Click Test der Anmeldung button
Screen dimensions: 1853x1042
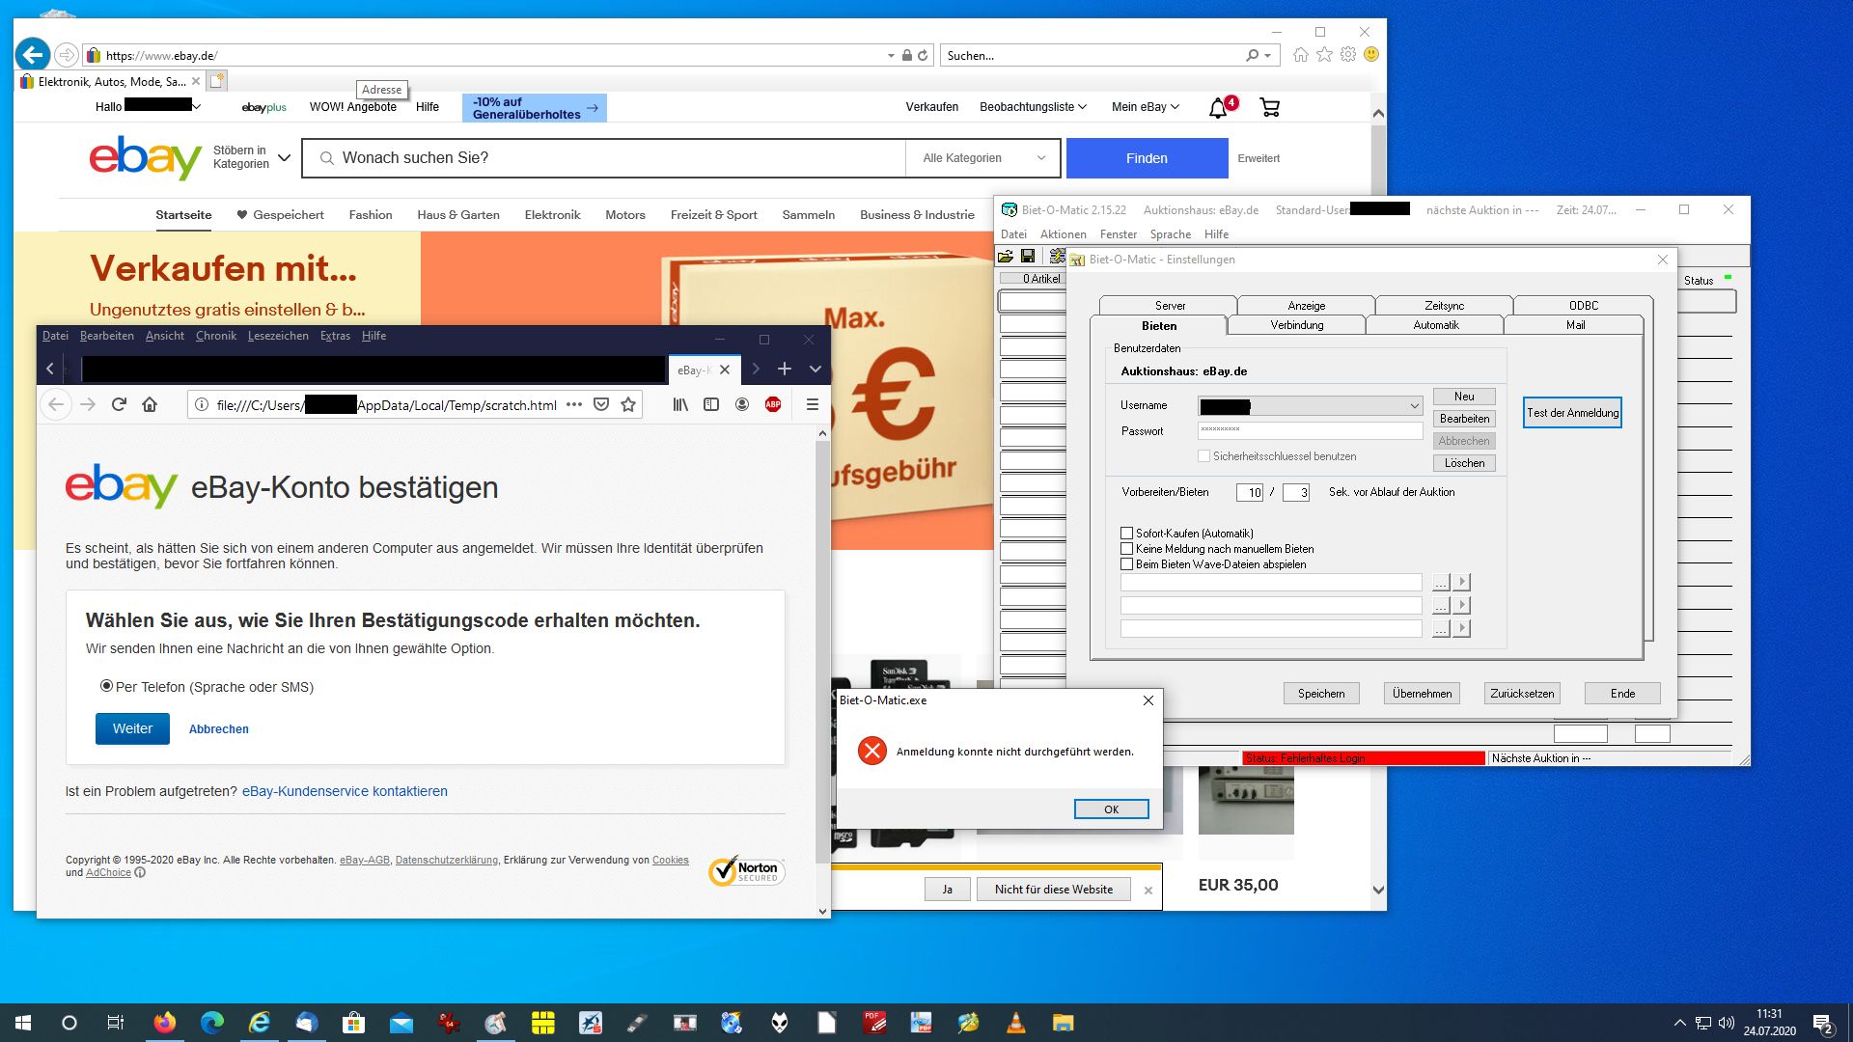[x=1572, y=413]
